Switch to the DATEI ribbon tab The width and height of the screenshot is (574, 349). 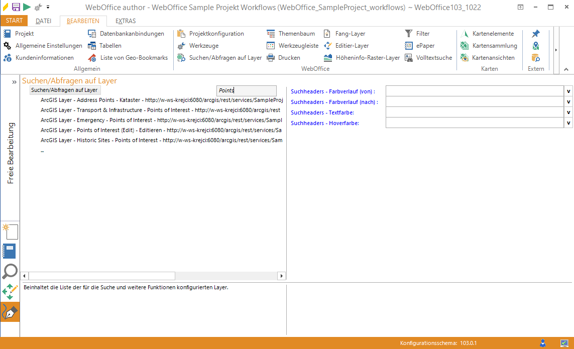tap(43, 21)
